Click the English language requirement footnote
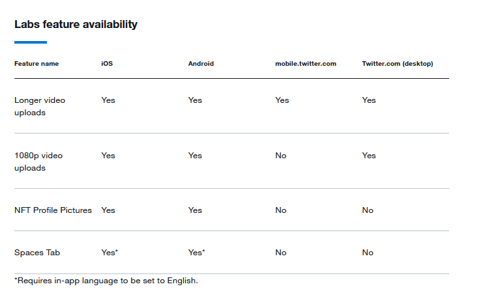 click(106, 281)
